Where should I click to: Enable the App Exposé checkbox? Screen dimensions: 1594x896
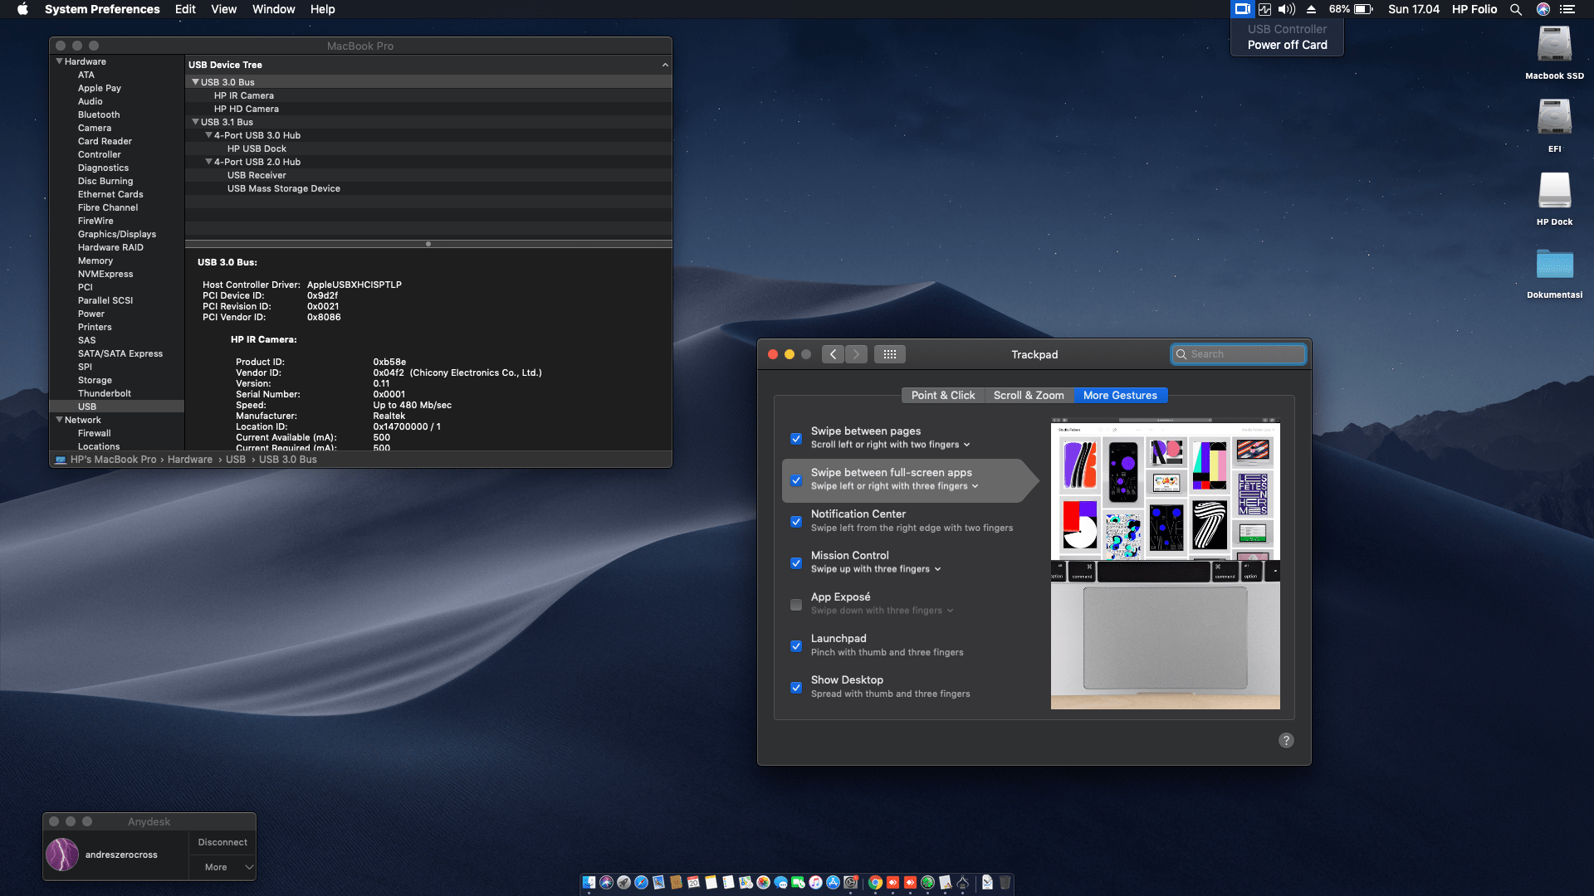(x=796, y=605)
